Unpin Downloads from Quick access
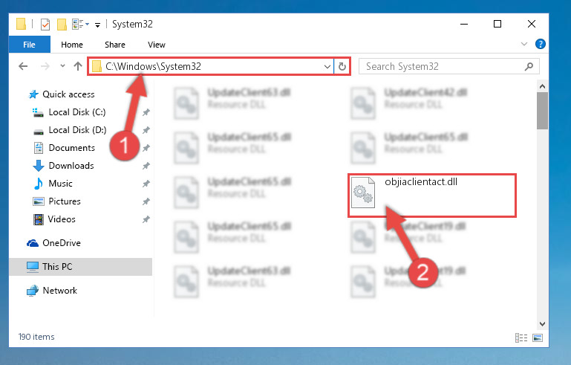The width and height of the screenshot is (571, 365). click(146, 166)
